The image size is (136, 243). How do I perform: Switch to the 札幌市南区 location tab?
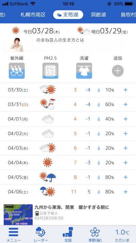pos(33,15)
